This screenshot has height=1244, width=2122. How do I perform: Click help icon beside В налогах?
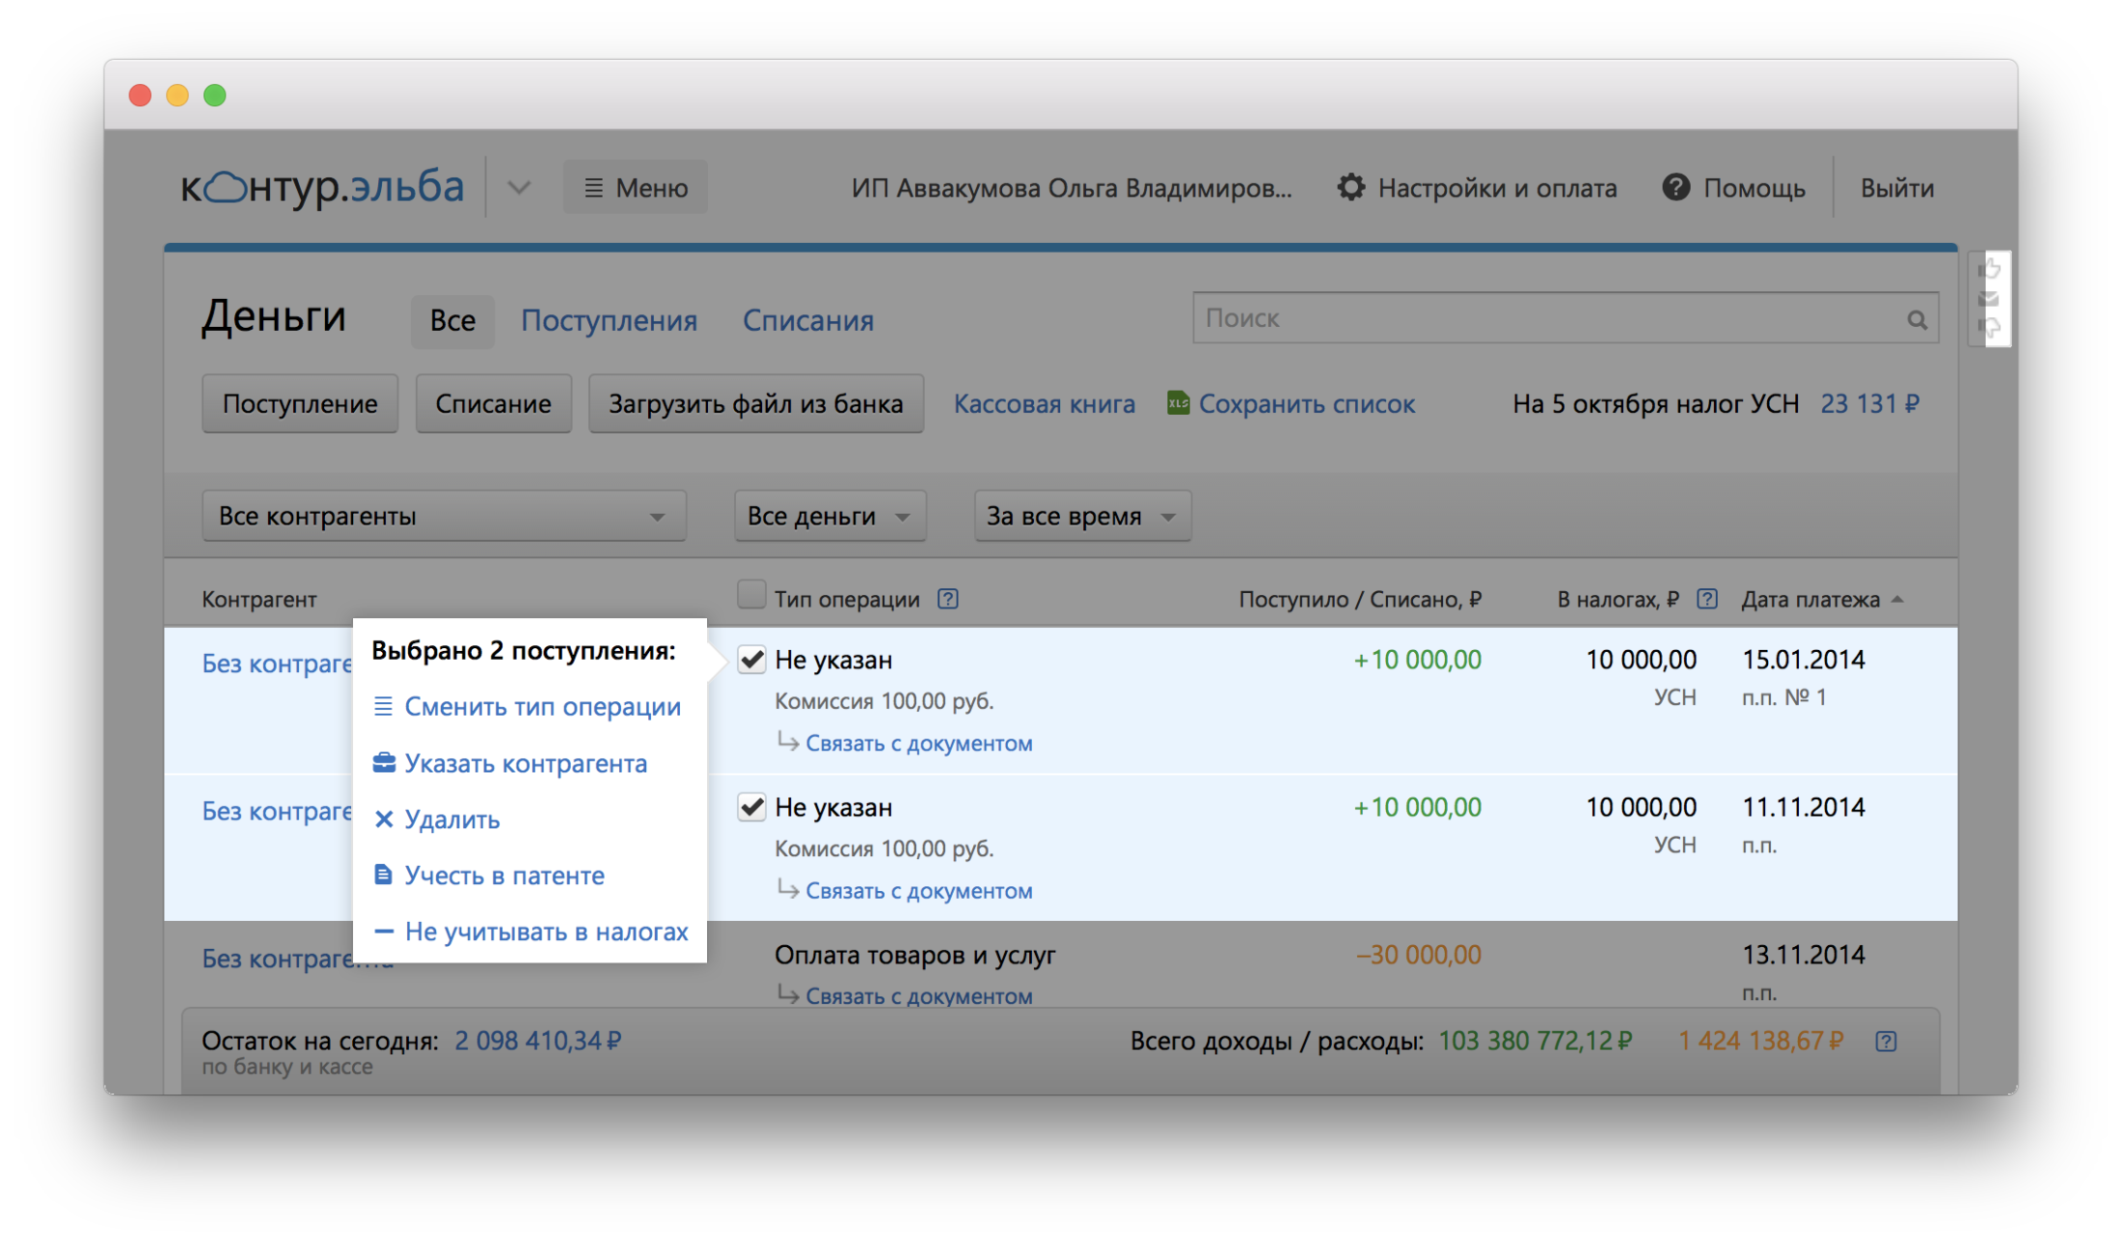(1707, 599)
